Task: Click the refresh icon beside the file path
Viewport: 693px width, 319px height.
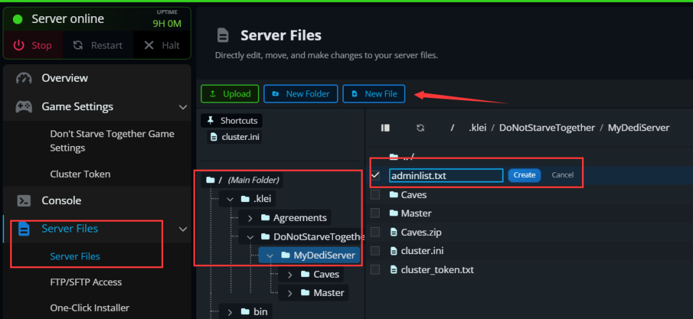Action: (x=420, y=128)
